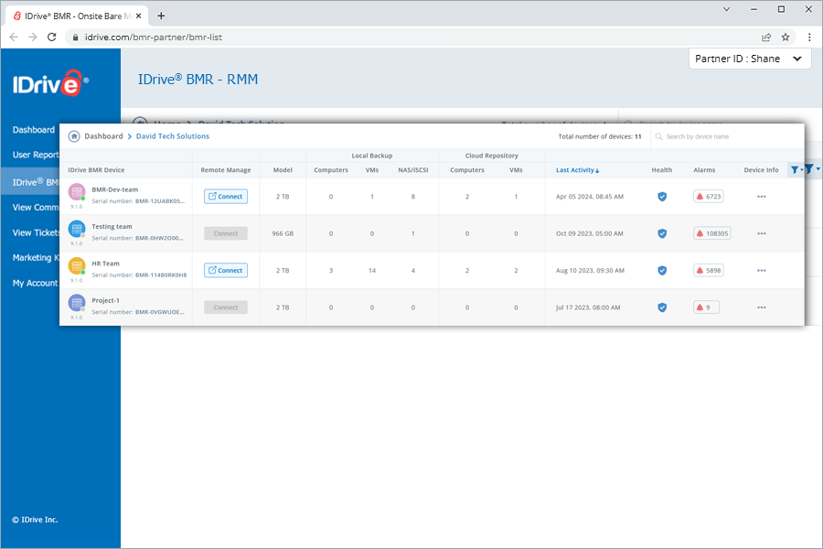The image size is (823, 549).
Task: Reload the page in the browser
Action: pyautogui.click(x=51, y=37)
